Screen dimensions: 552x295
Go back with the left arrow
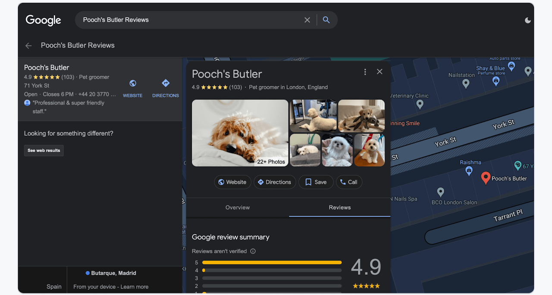(28, 46)
